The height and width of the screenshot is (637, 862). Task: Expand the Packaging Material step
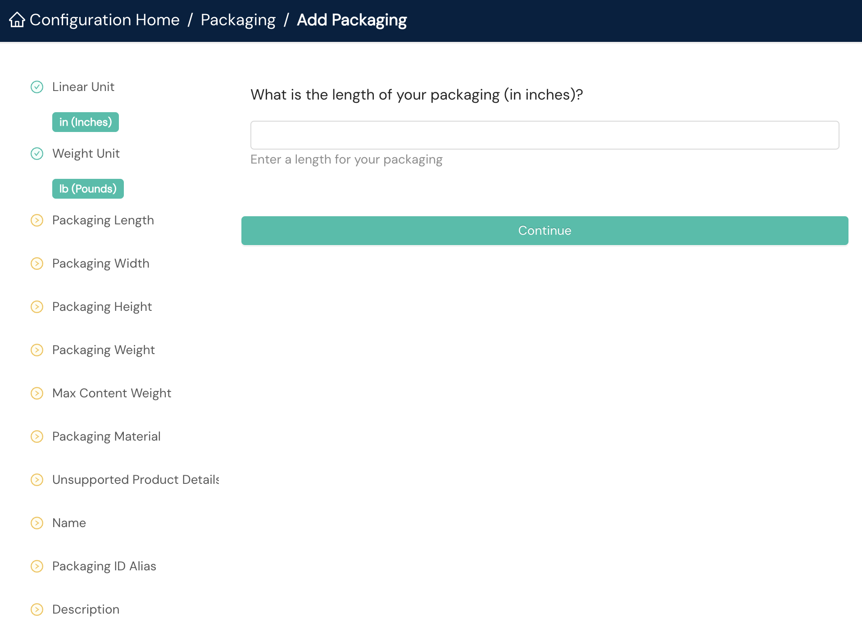pyautogui.click(x=106, y=437)
